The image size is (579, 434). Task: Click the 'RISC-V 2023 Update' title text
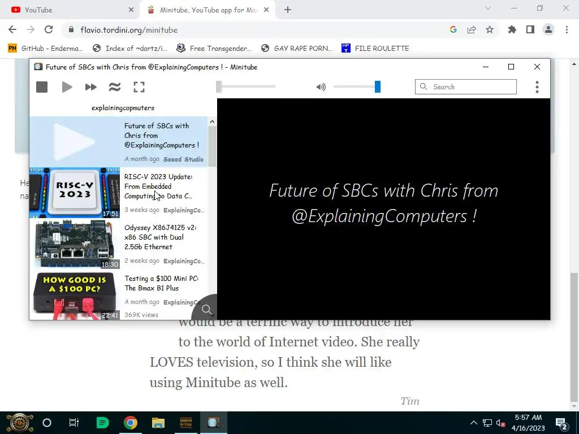[158, 186]
